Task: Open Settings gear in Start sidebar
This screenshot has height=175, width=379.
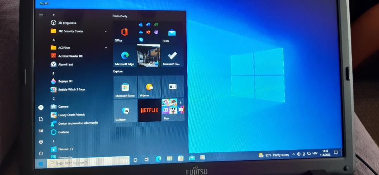Action: pos(41,142)
